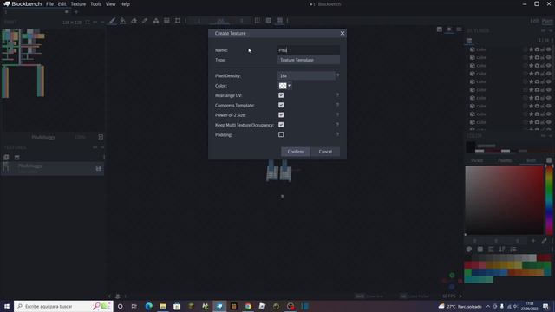Switch to Paint mode top right
Screen dimensions: 555x312
click(547, 21)
